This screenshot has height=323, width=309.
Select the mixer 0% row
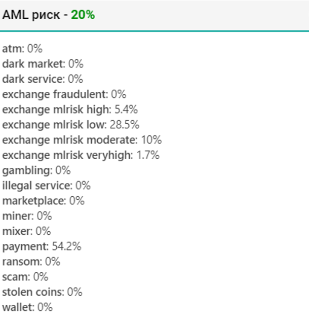coord(26,231)
